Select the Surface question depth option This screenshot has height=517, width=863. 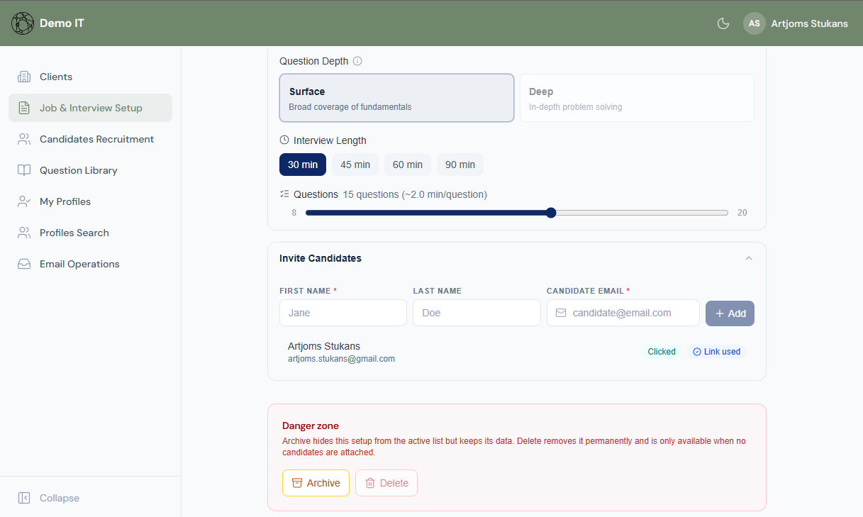click(x=397, y=98)
